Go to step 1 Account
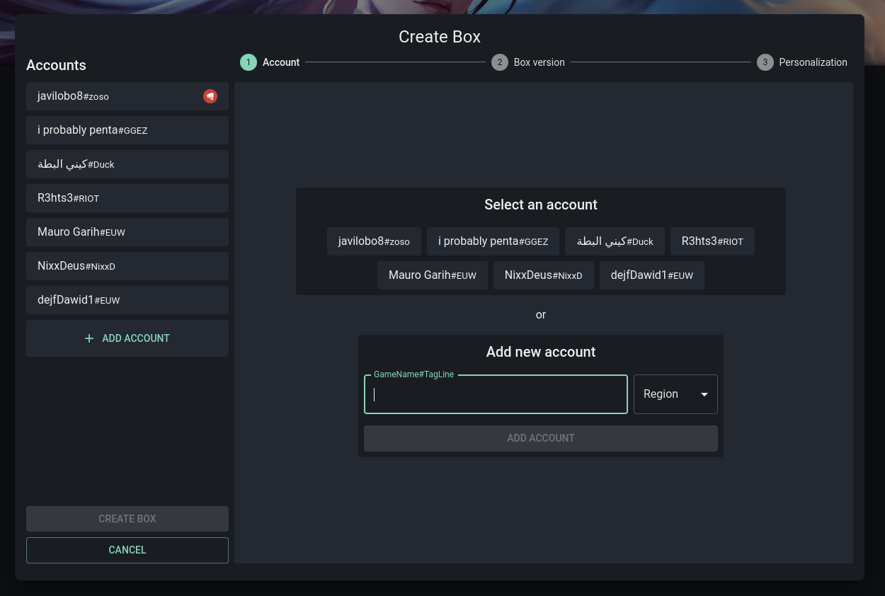 tap(270, 62)
